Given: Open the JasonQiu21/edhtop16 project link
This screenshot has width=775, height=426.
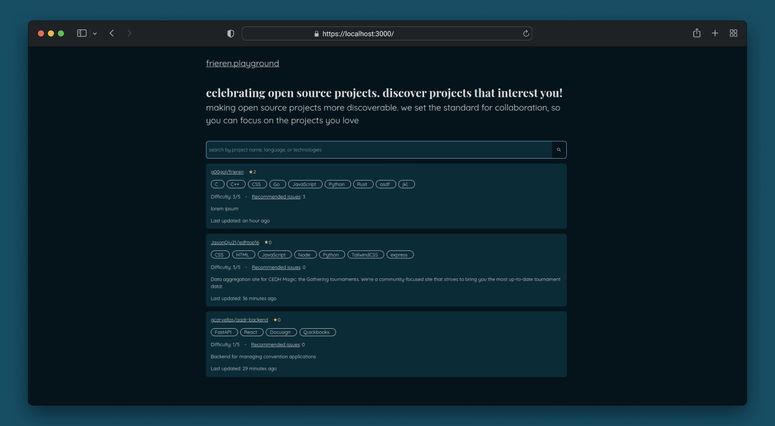Looking at the screenshot, I should click(235, 242).
